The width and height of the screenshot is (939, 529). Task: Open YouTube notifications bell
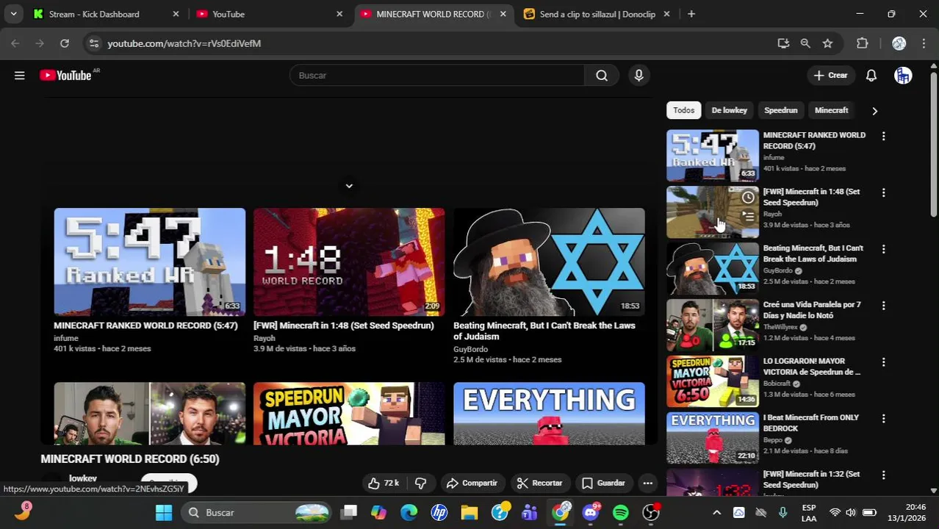871,75
